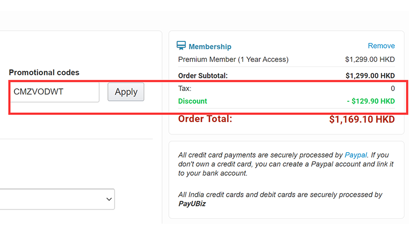Click the Apply promo code button
Screen dimensions: 409x235
126,92
